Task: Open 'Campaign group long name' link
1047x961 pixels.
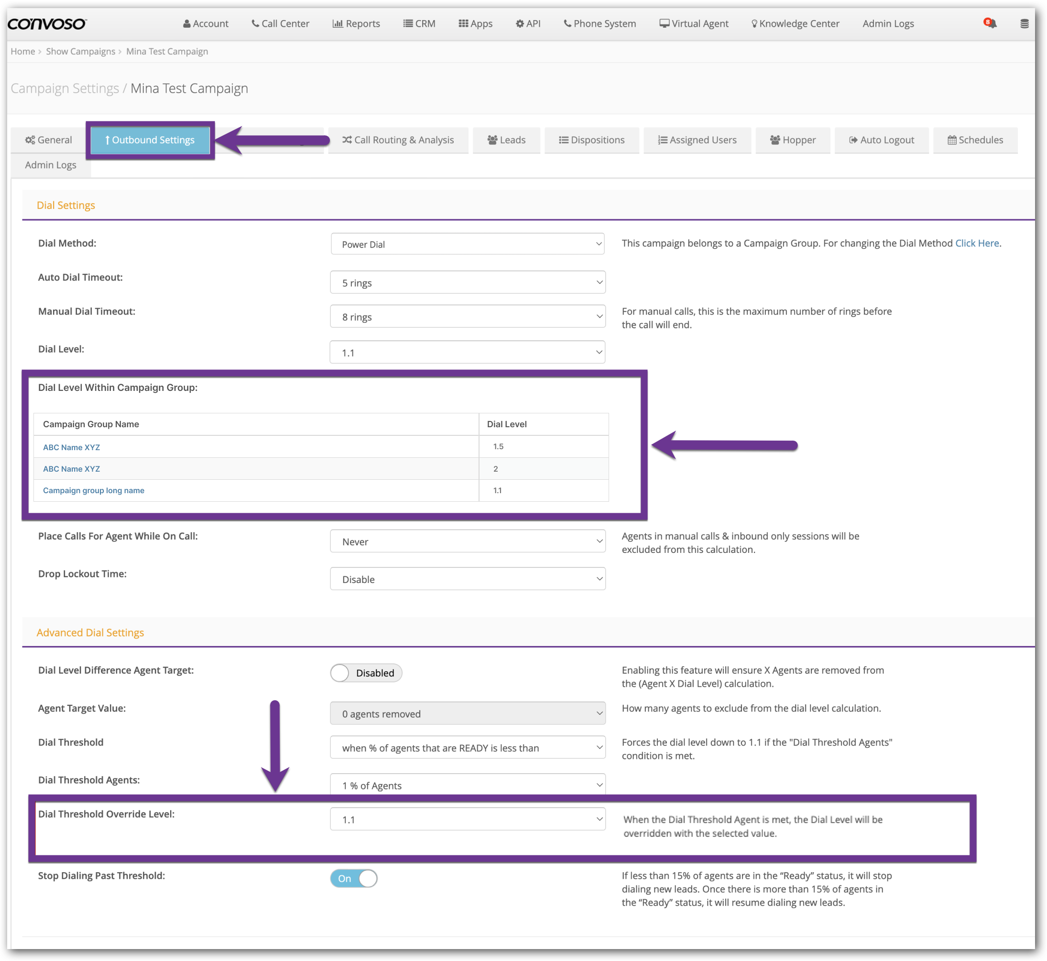Action: click(94, 490)
